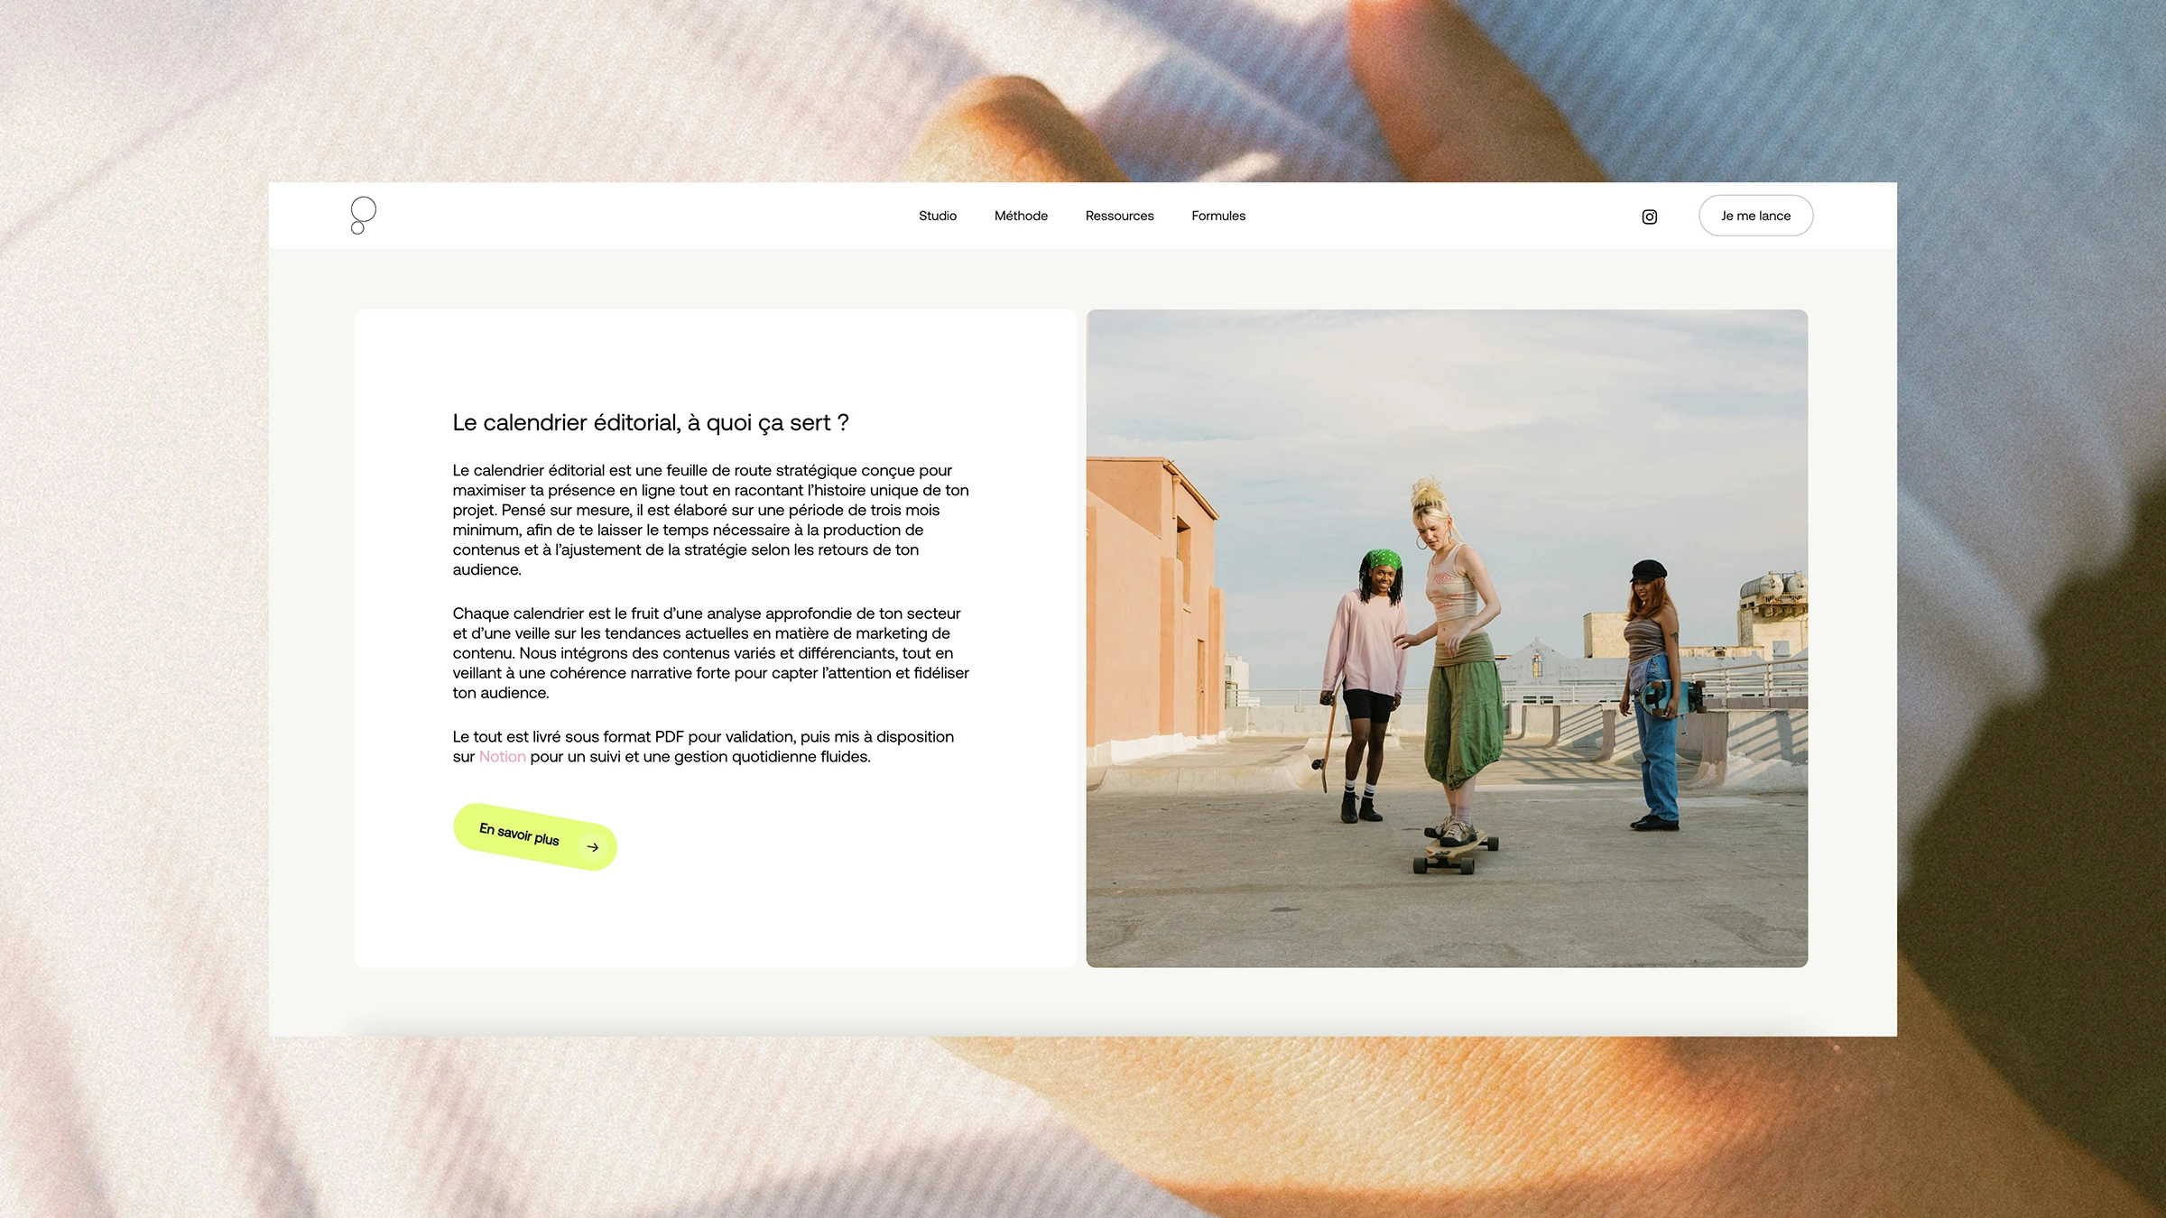
Task: Click the En savoir plus label
Action: pyautogui.click(x=519, y=834)
